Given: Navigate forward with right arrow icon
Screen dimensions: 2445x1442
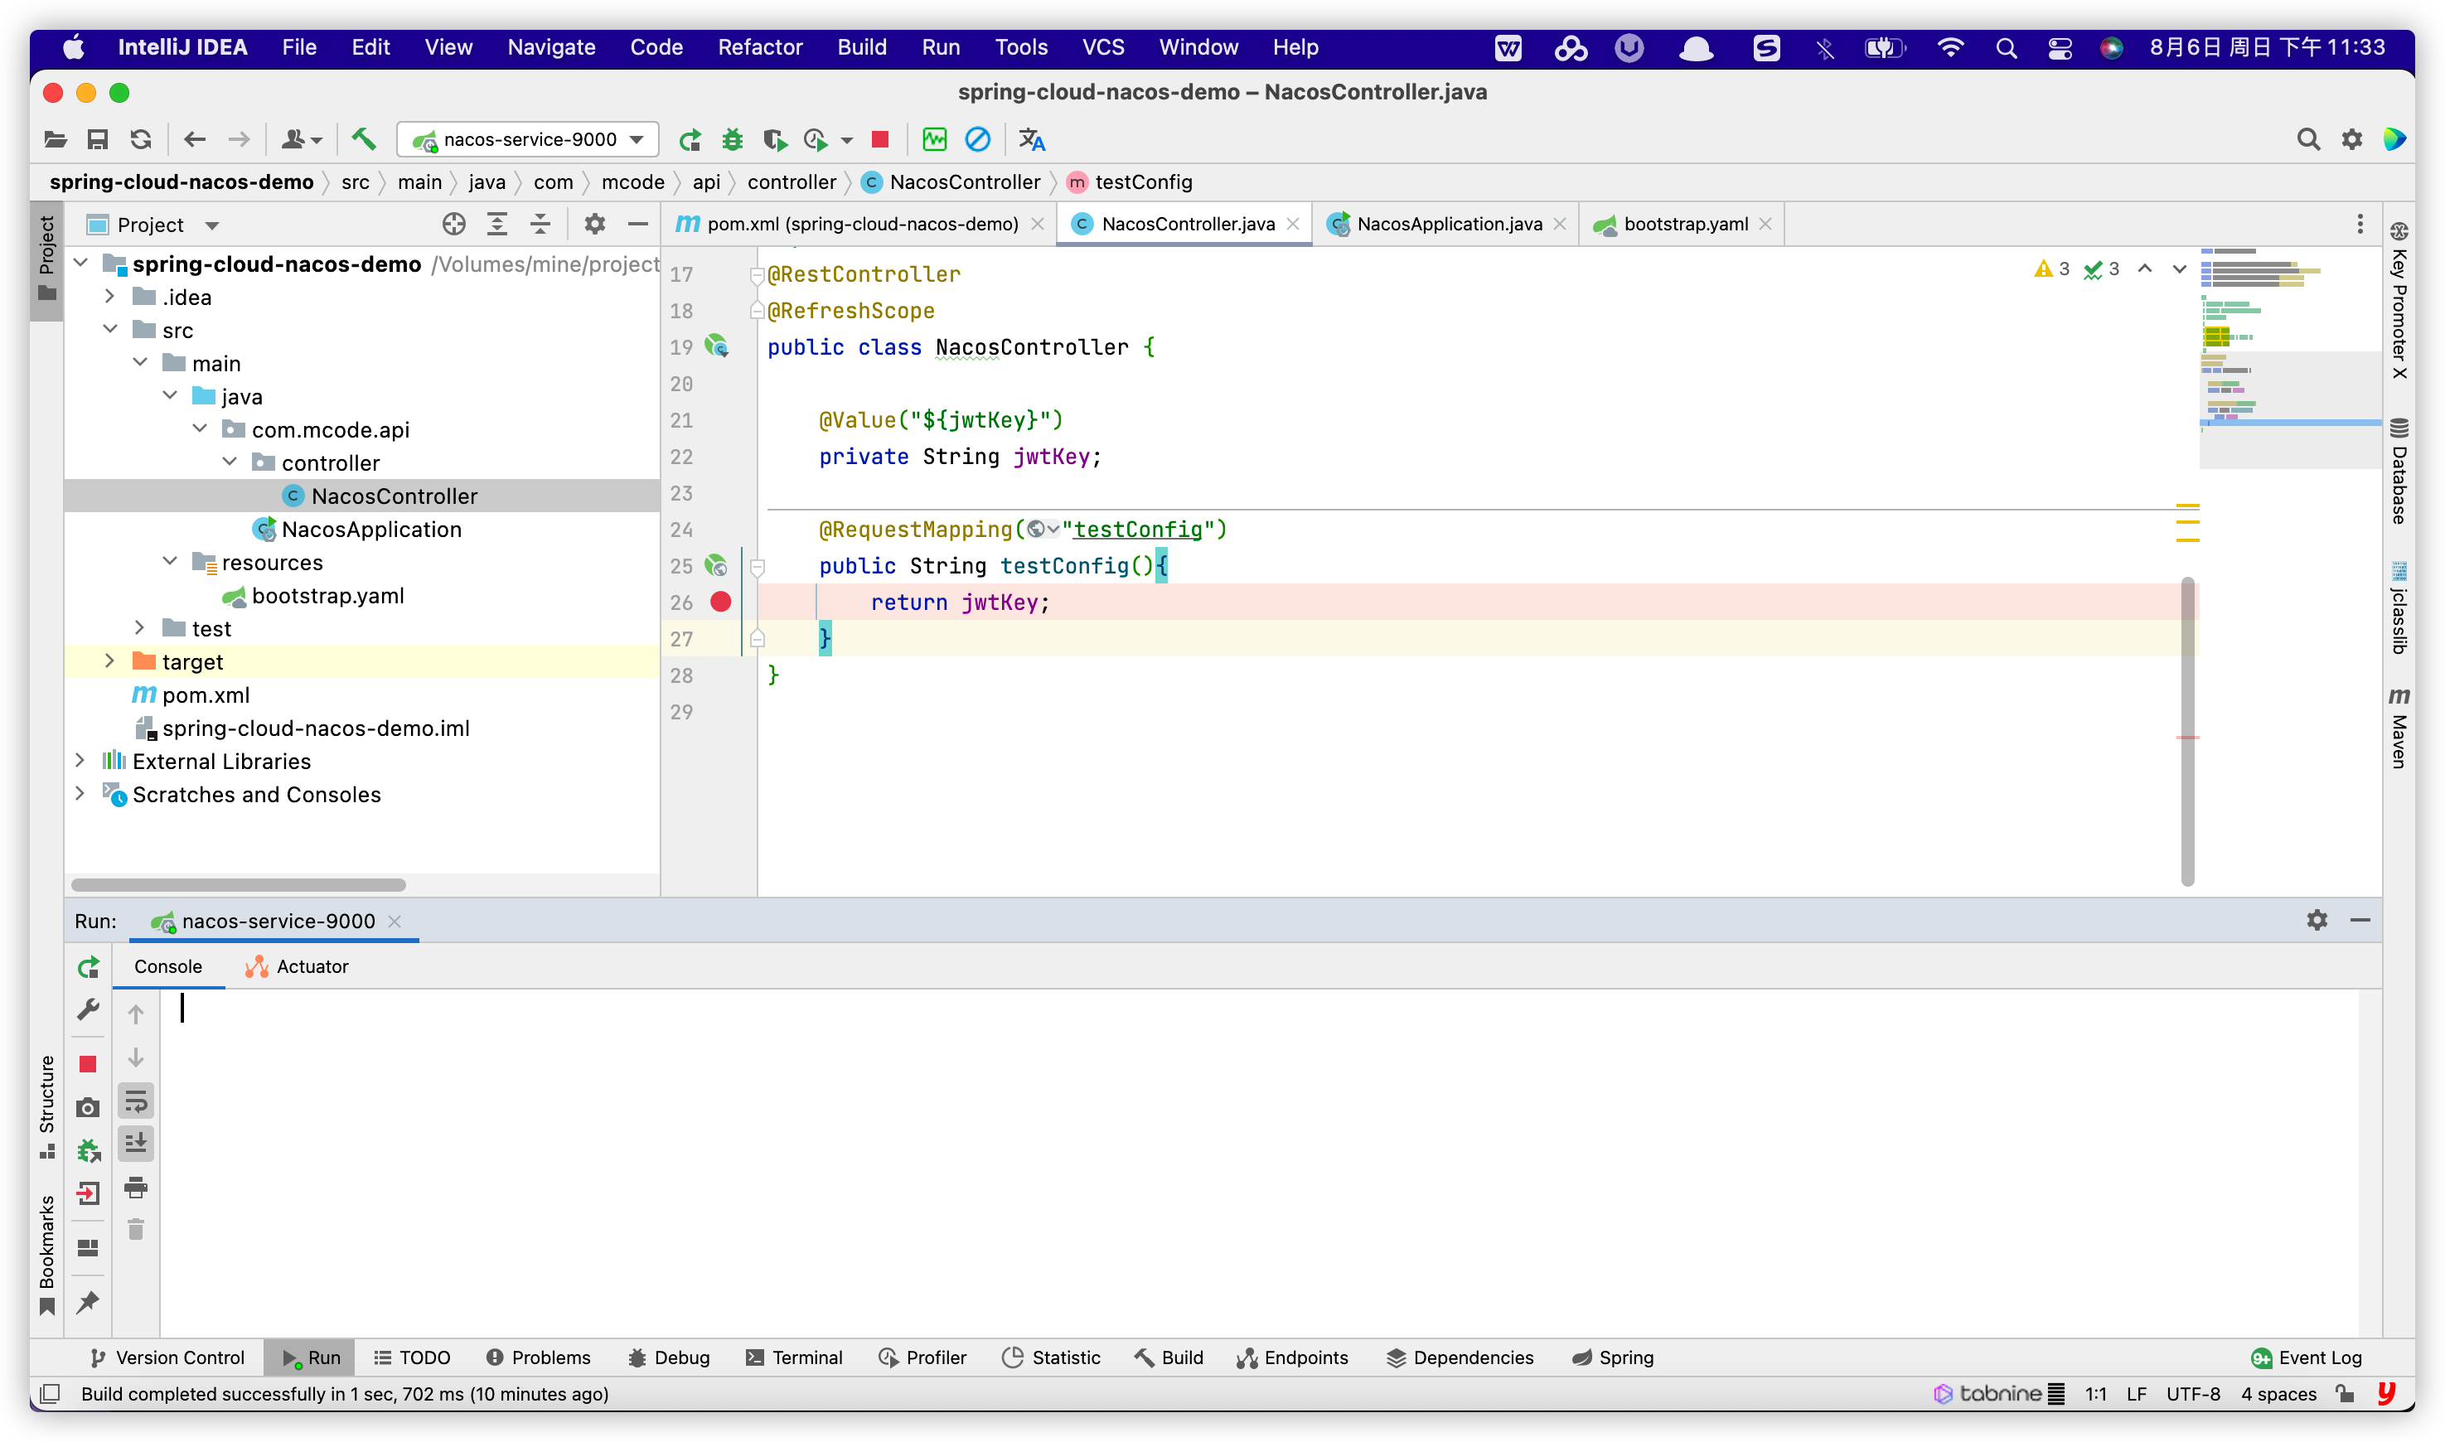Looking at the screenshot, I should point(239,140).
